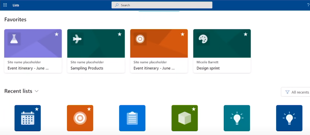Click the magnifier icon in Search
This screenshot has width=310, height=135.
coord(117,5)
